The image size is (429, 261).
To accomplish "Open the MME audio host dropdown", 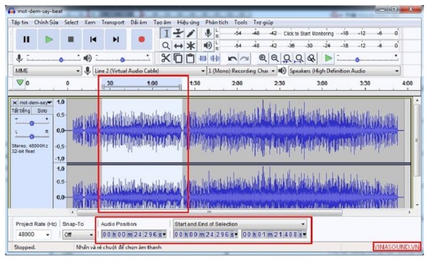I will pyautogui.click(x=47, y=71).
